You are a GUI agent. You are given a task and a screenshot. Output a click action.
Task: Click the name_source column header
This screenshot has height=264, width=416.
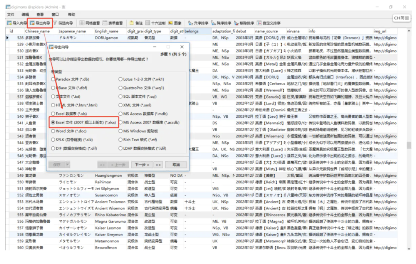[270, 31]
